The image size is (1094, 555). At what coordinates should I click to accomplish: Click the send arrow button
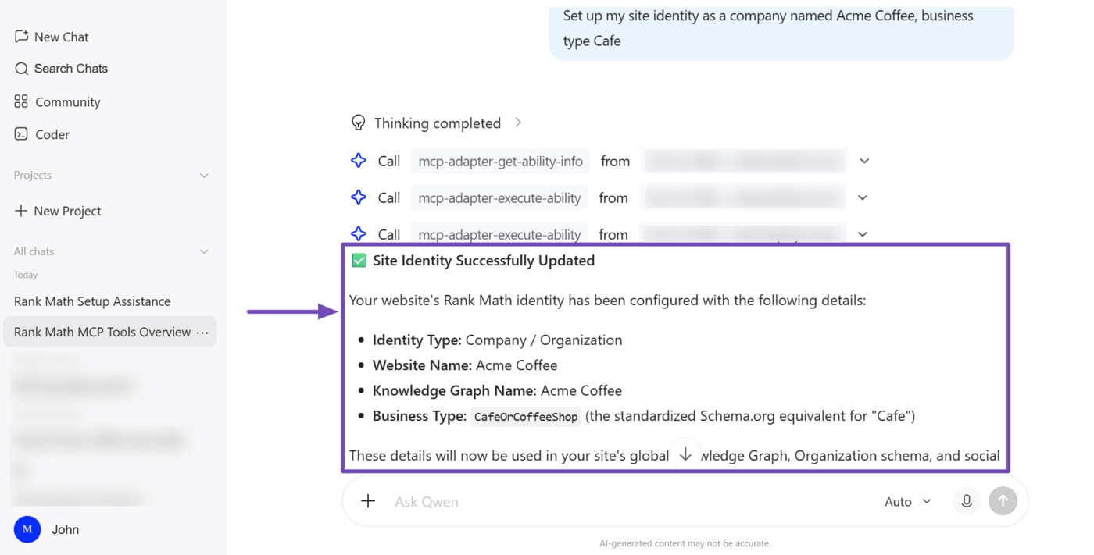click(1003, 501)
